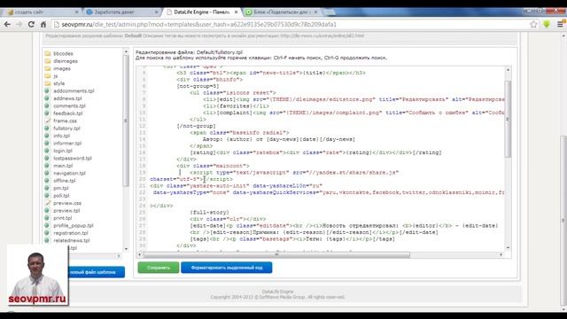Open relatednews.tpl in the file tree
Image resolution: width=567 pixels, height=319 pixels.
(71, 240)
